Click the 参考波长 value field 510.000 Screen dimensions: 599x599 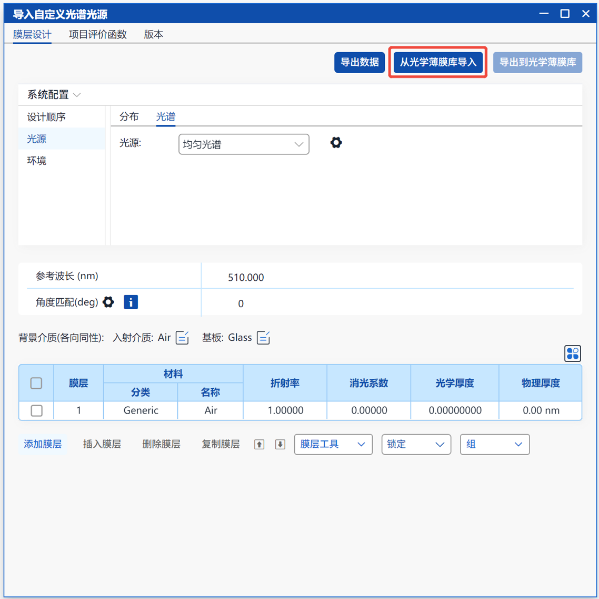(246, 277)
